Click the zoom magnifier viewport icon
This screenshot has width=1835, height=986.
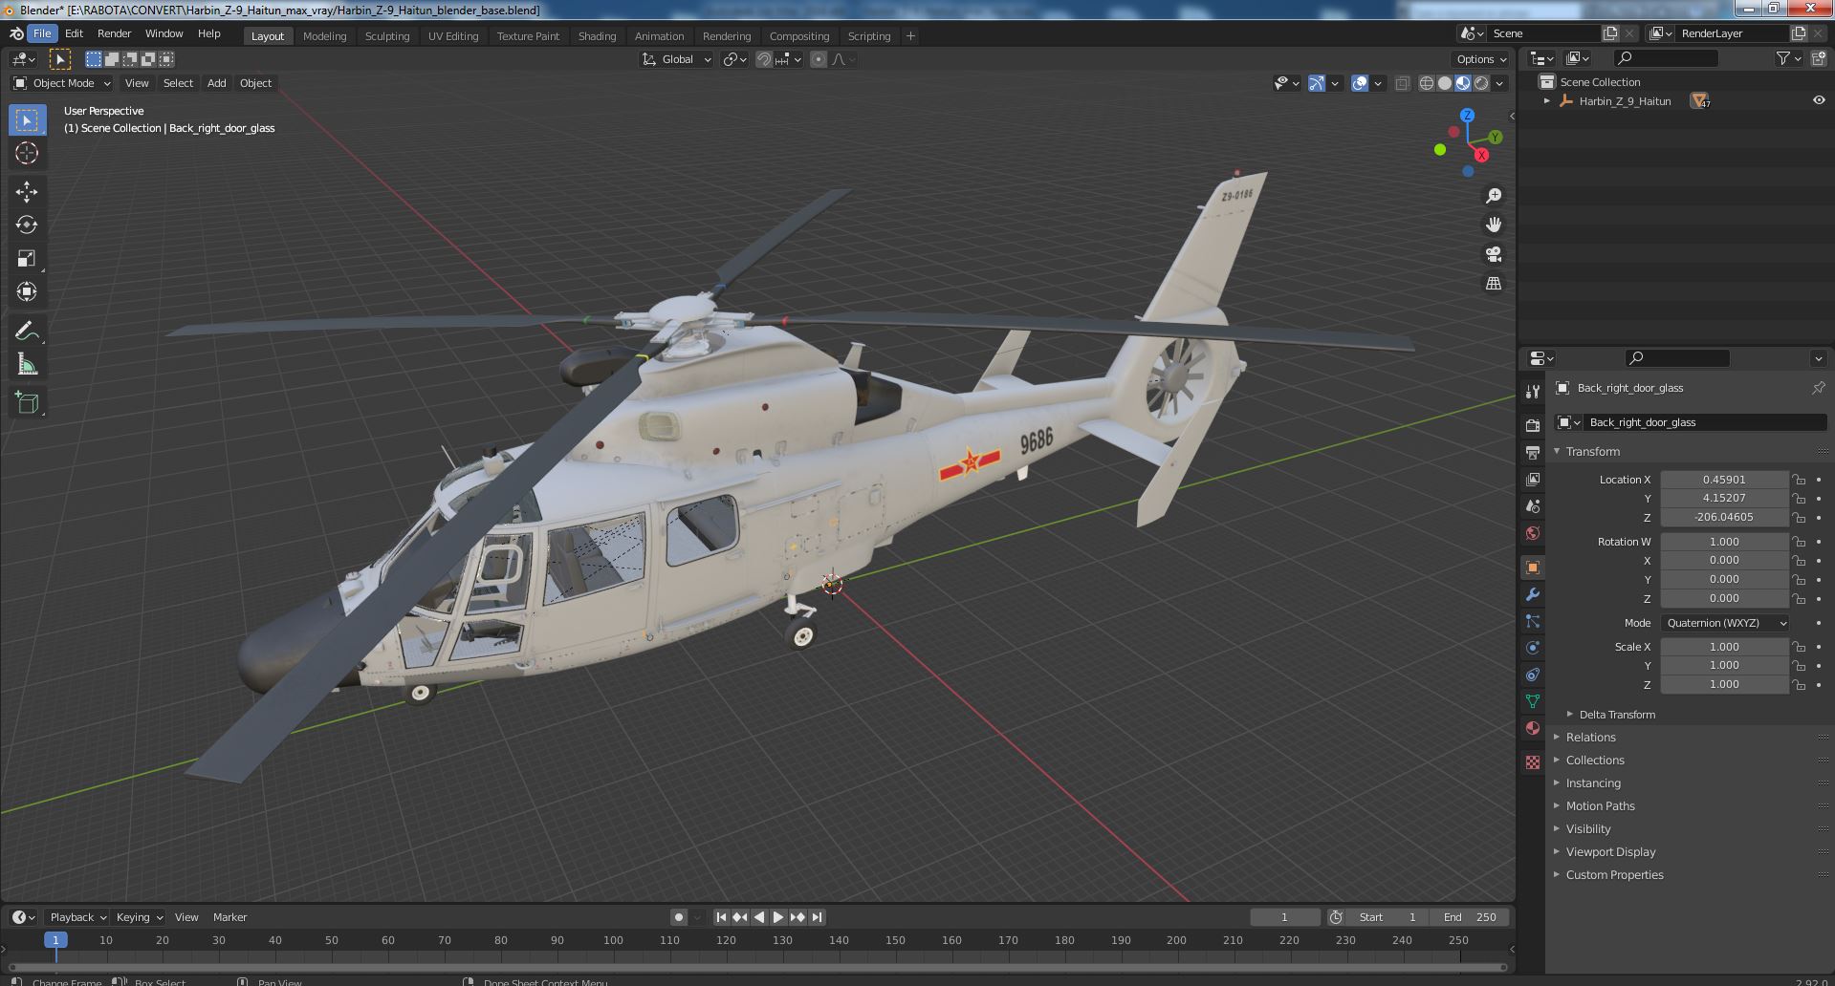(1493, 196)
